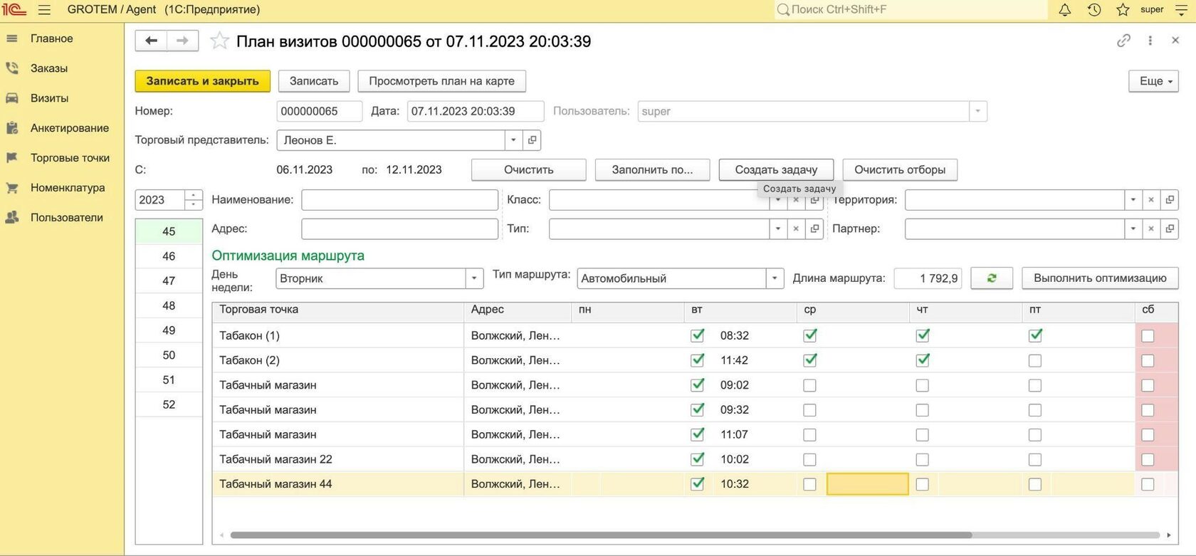Open Главное in the sidebar

coord(51,38)
